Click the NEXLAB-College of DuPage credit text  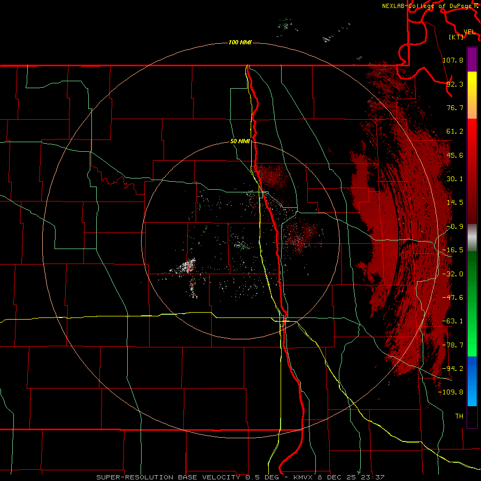click(x=428, y=6)
